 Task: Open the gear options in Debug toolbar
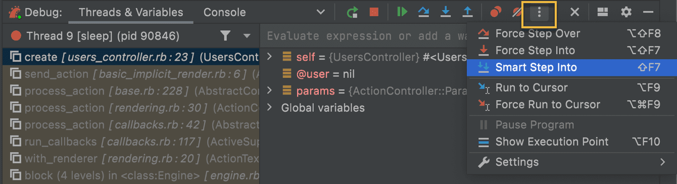(x=626, y=12)
